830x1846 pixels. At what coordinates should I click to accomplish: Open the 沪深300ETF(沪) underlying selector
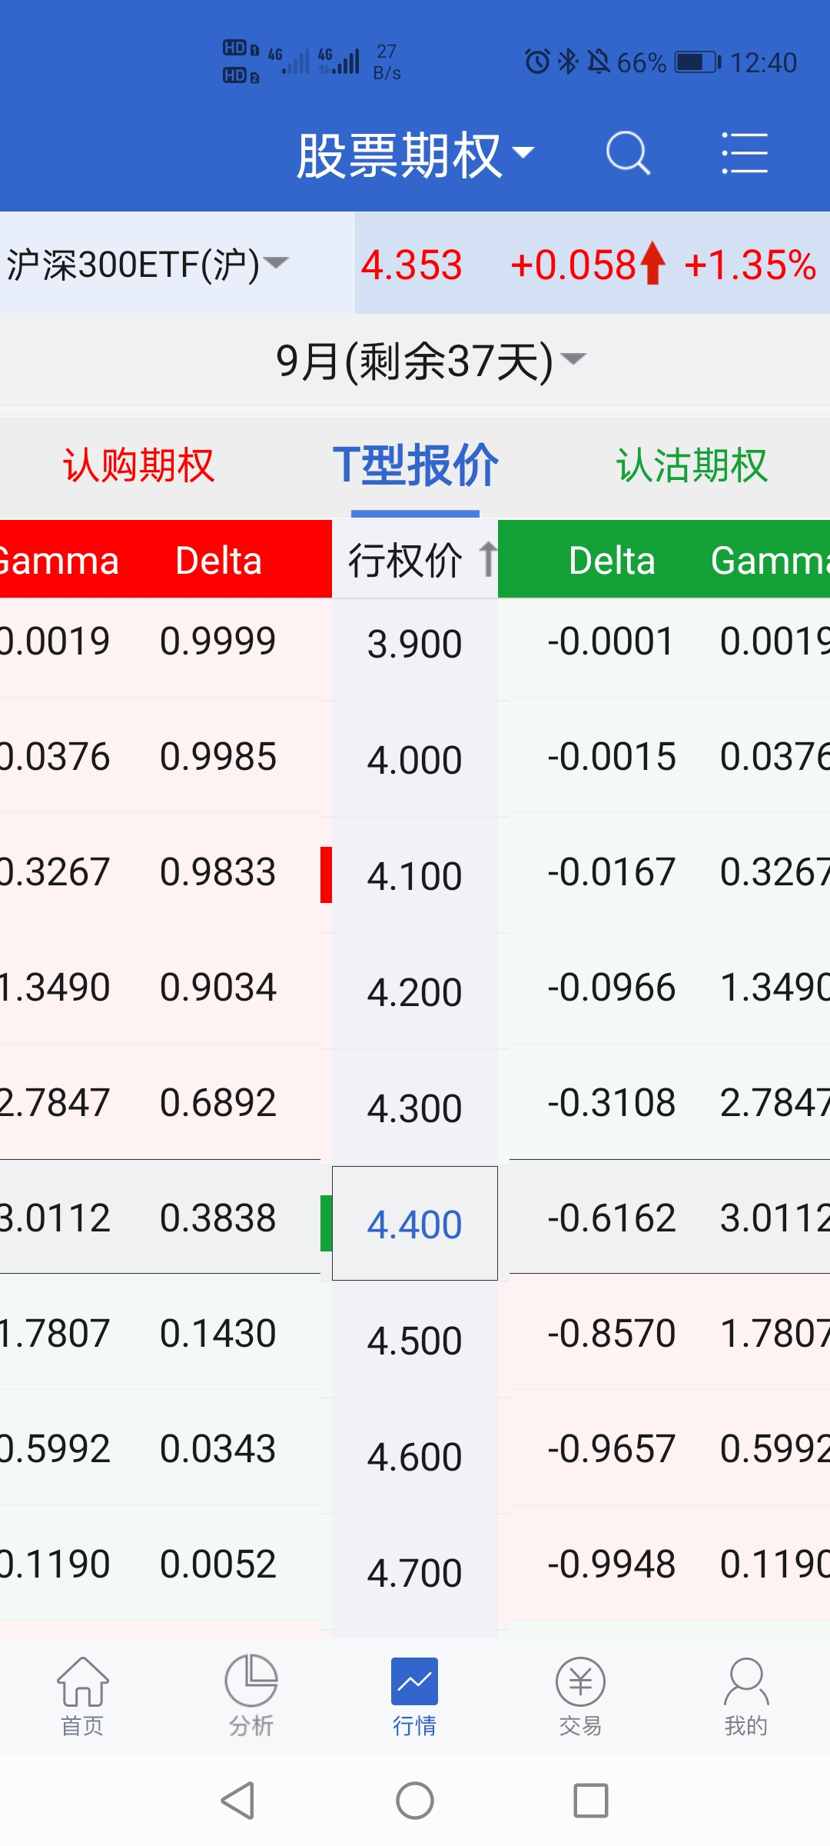click(148, 265)
